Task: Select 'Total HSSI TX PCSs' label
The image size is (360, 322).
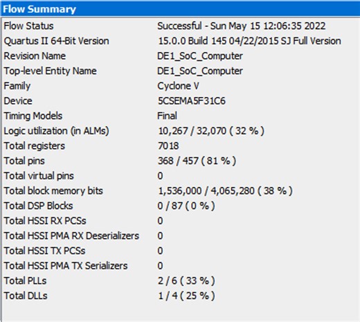Action: click(44, 251)
